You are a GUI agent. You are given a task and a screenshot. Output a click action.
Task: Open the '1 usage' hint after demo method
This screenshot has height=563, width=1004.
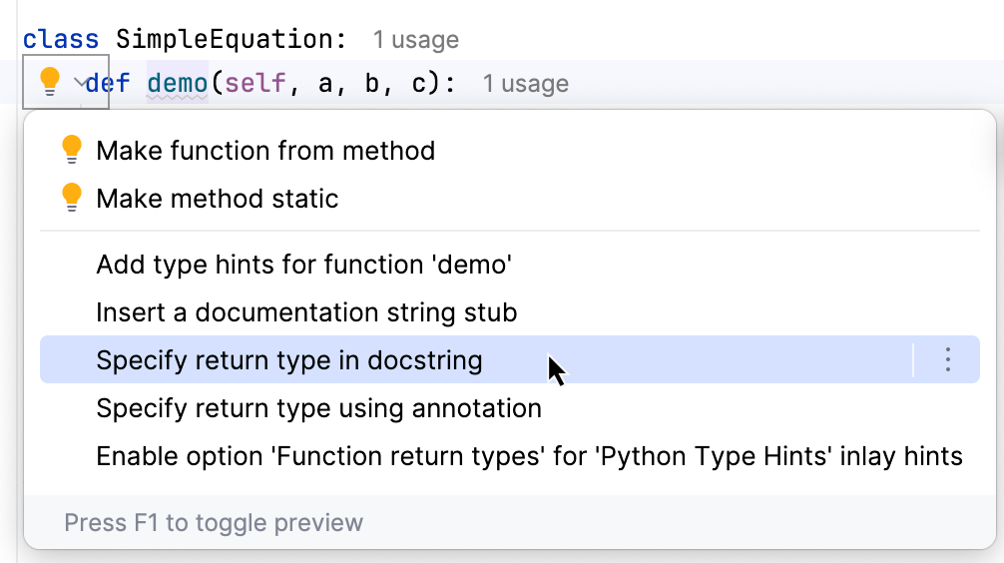526,83
